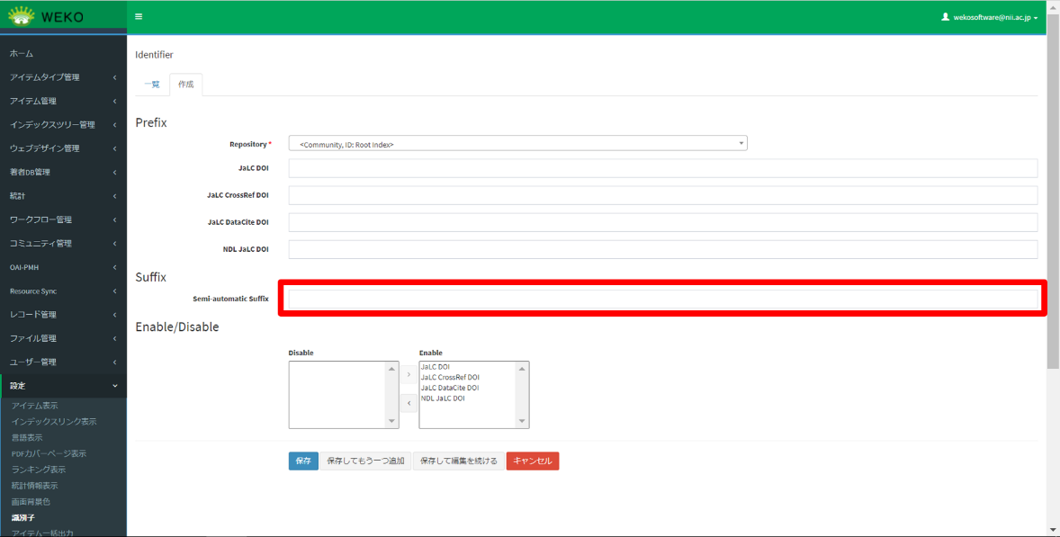Click the right arrow between Disable and Enable lists
This screenshot has width=1060, height=537.
point(409,374)
